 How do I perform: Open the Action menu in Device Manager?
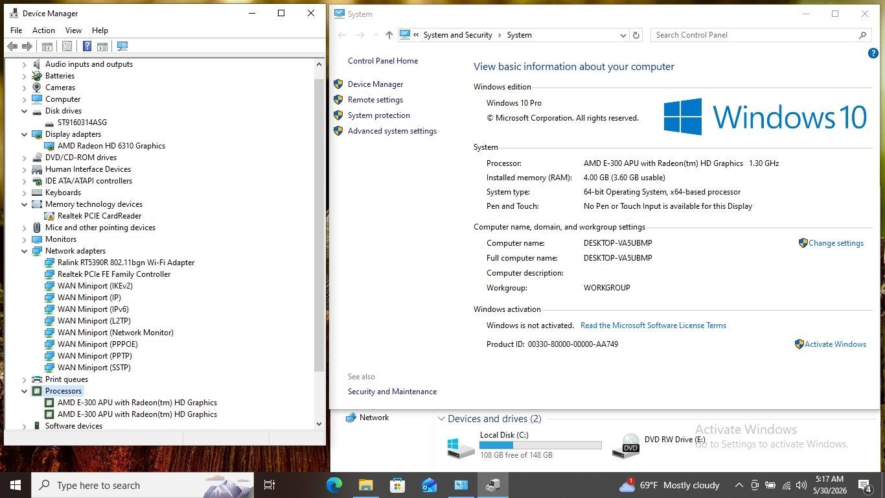coord(43,30)
